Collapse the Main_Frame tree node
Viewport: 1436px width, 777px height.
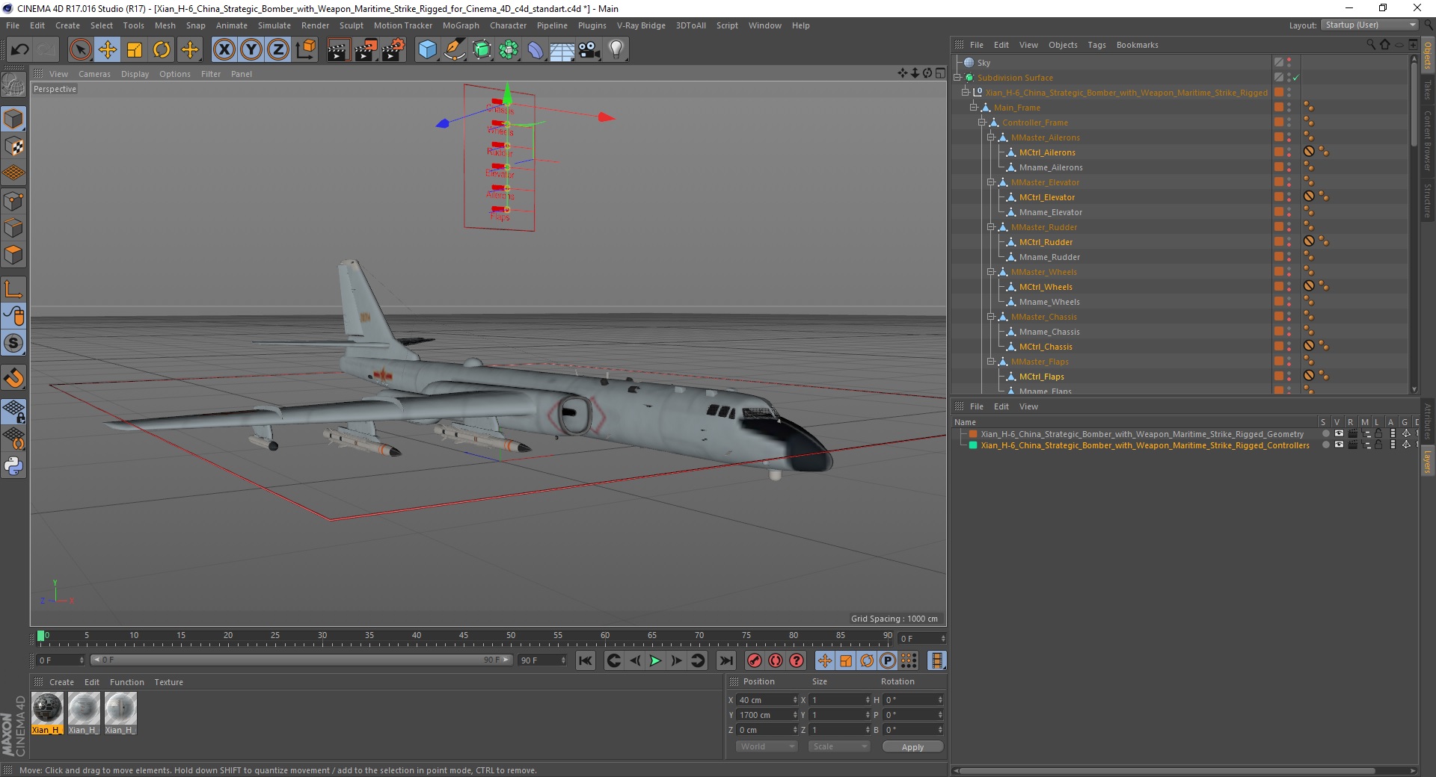click(x=974, y=108)
